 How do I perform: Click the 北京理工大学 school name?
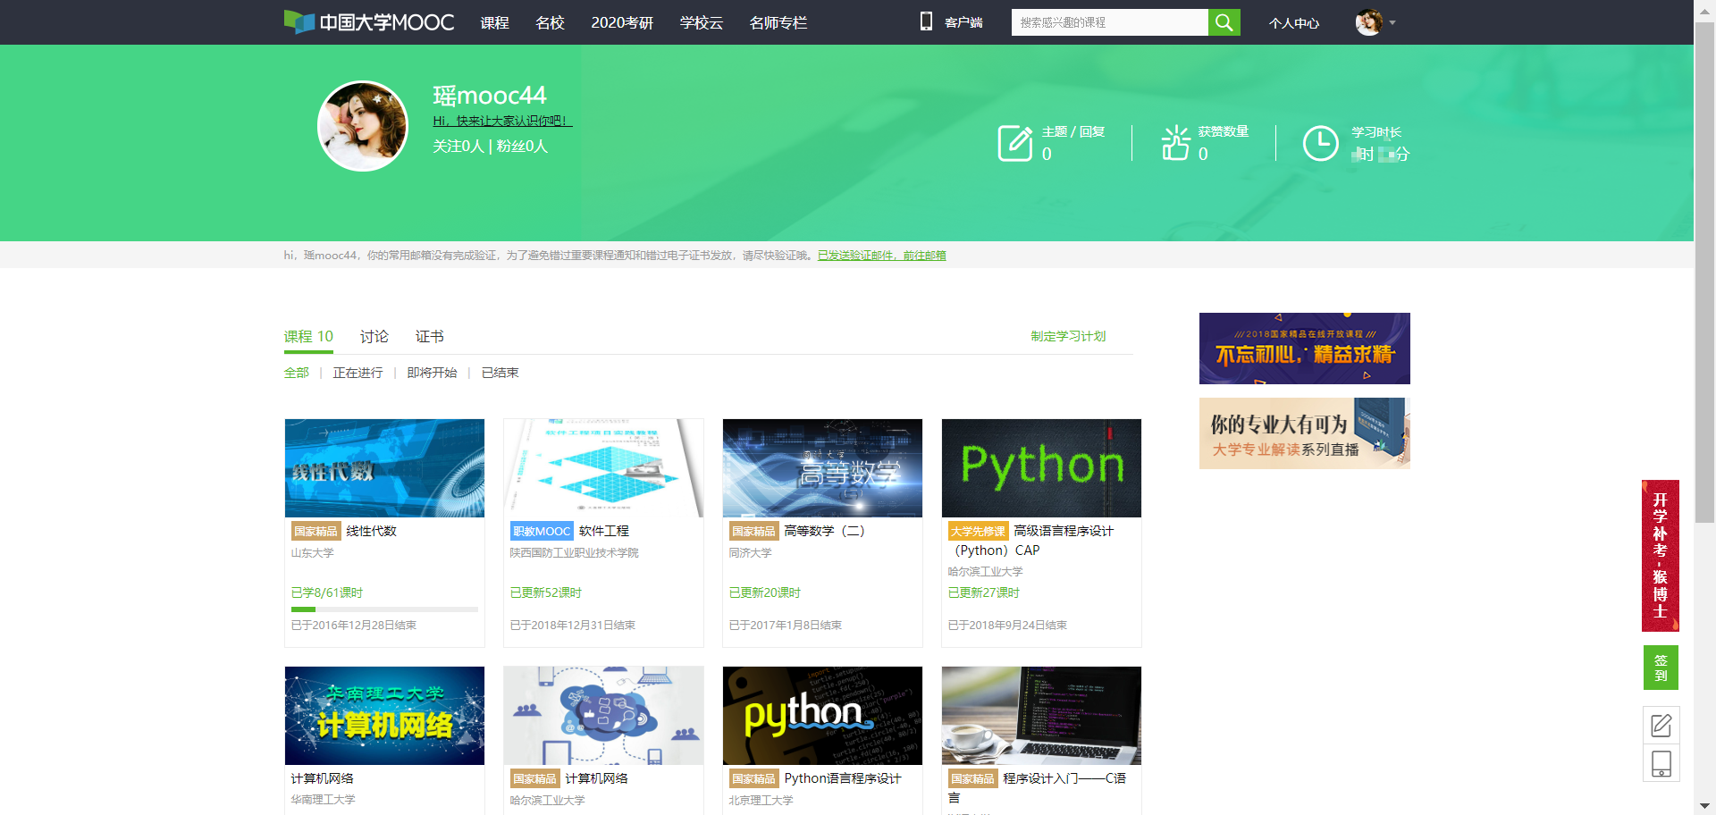(x=761, y=801)
